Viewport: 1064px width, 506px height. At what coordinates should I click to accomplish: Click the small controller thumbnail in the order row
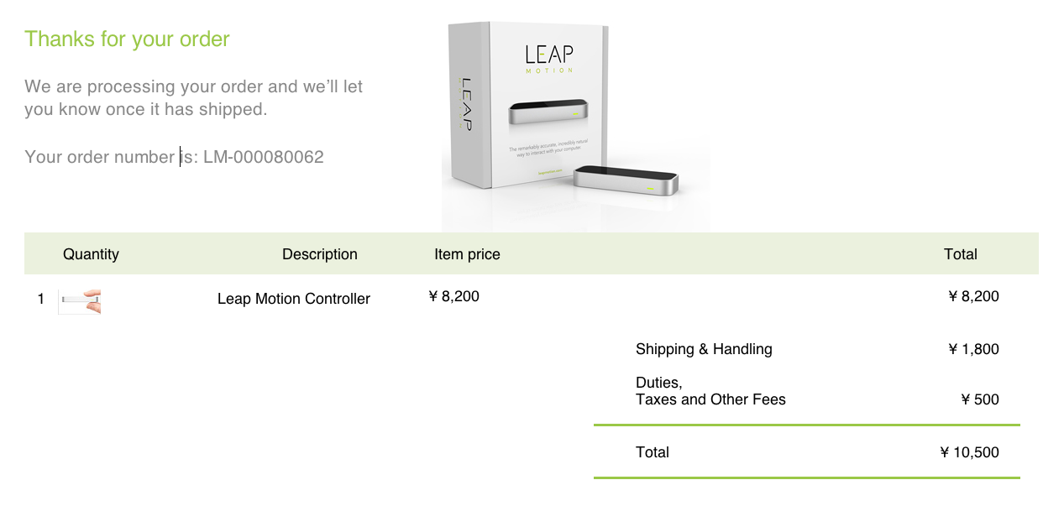pyautogui.click(x=80, y=302)
